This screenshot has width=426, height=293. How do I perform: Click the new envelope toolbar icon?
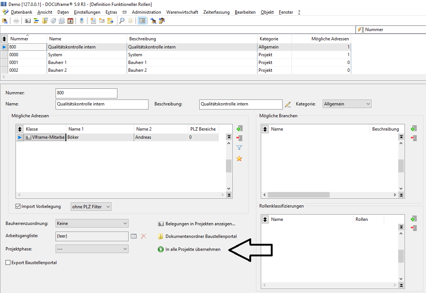(x=101, y=21)
